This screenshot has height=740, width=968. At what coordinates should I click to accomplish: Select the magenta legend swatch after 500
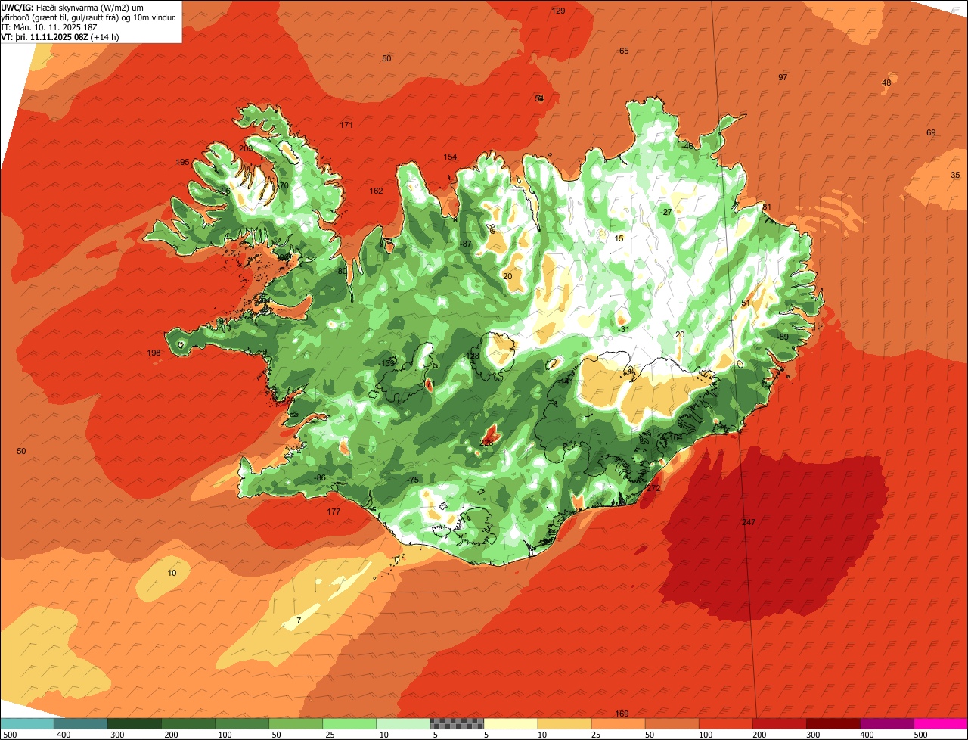pos(941,723)
